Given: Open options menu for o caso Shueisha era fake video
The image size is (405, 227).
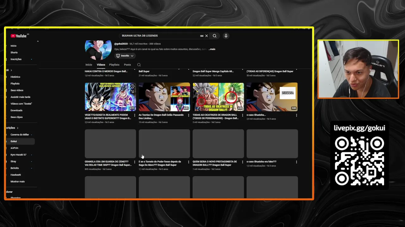Looking at the screenshot, I should tap(296, 162).
